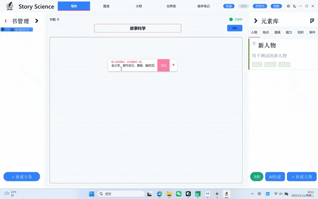This screenshot has height=199, width=318.
Task: Open the round recorder app on taskbar
Action: pyautogui.click(x=217, y=194)
